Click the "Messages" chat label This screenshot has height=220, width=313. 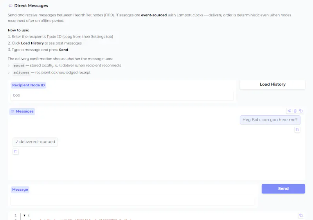point(22,111)
